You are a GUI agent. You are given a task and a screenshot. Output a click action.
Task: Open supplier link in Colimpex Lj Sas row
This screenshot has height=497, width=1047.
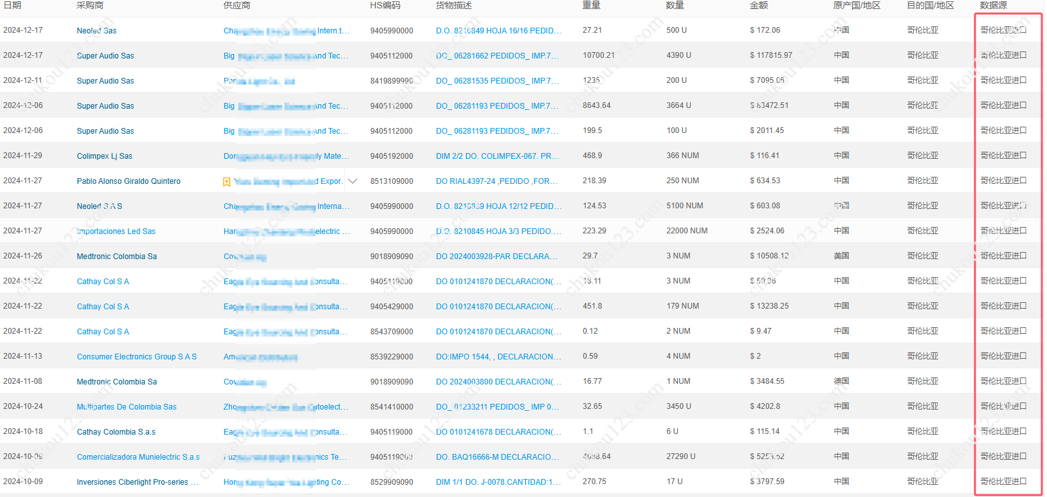point(286,156)
